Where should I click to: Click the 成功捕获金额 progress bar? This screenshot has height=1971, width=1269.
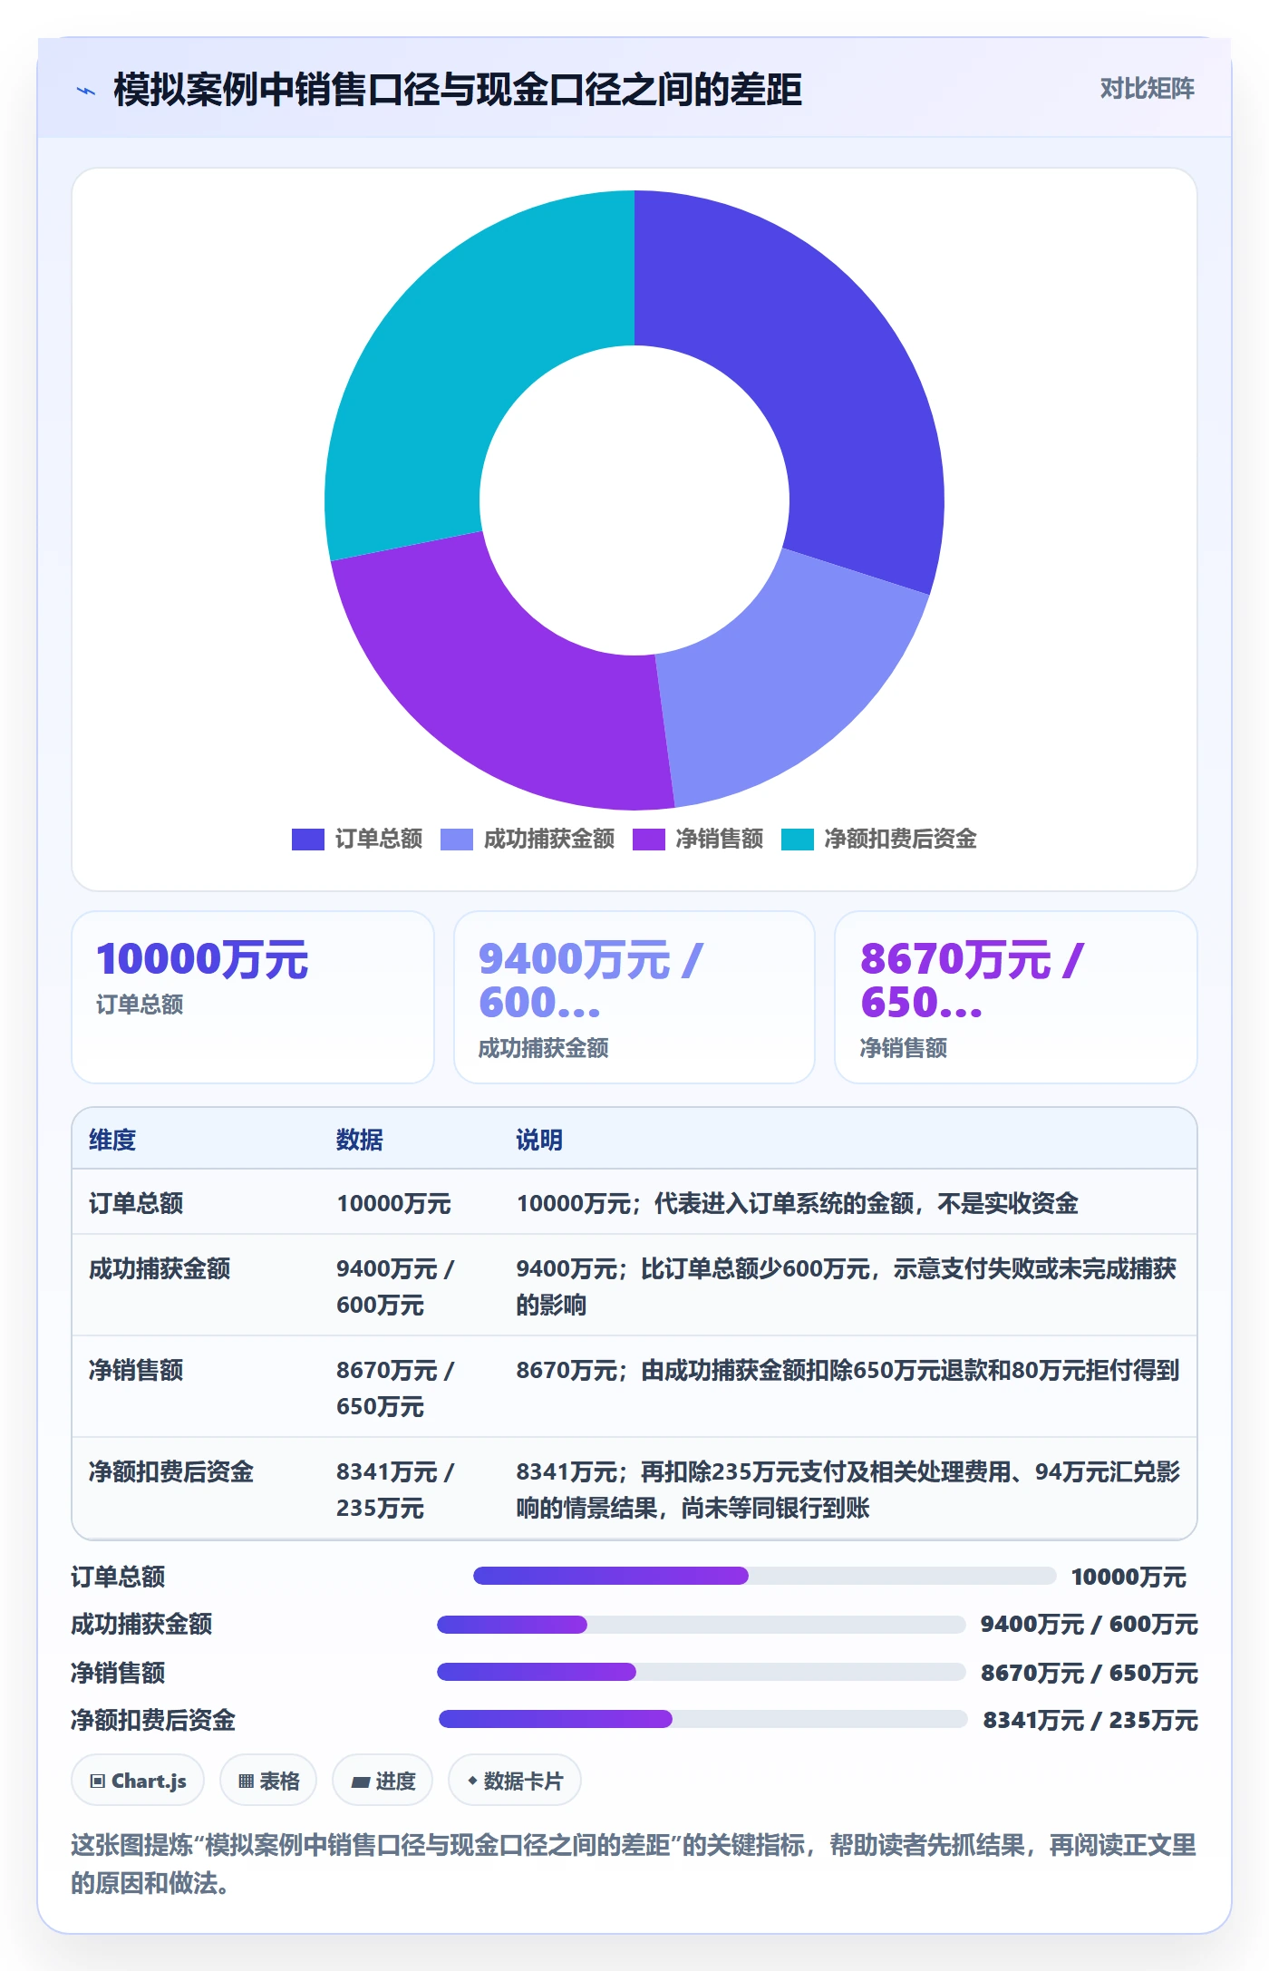[702, 1625]
